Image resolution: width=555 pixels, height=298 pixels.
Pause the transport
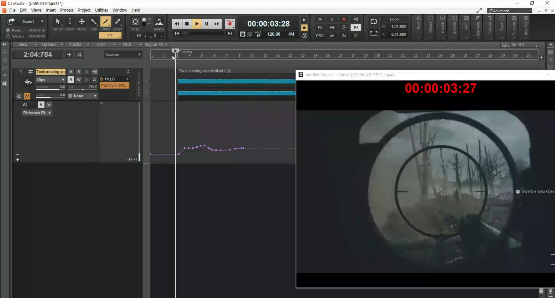tap(207, 24)
